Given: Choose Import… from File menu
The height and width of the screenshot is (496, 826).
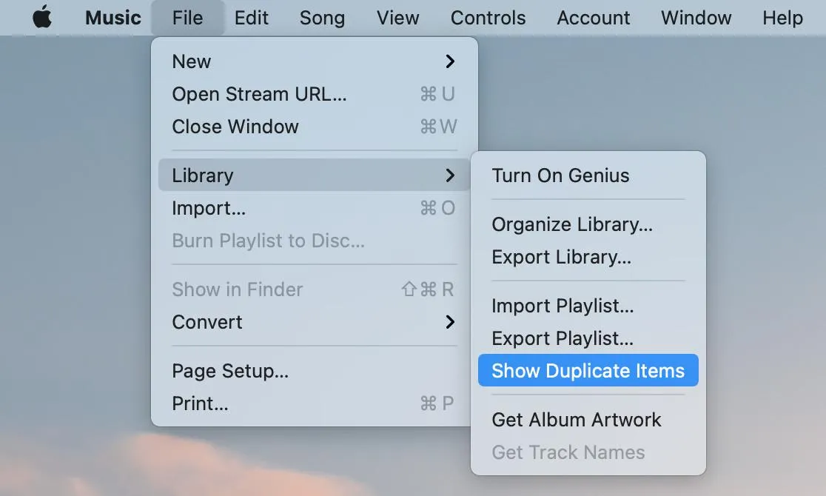Looking at the screenshot, I should click(x=314, y=208).
